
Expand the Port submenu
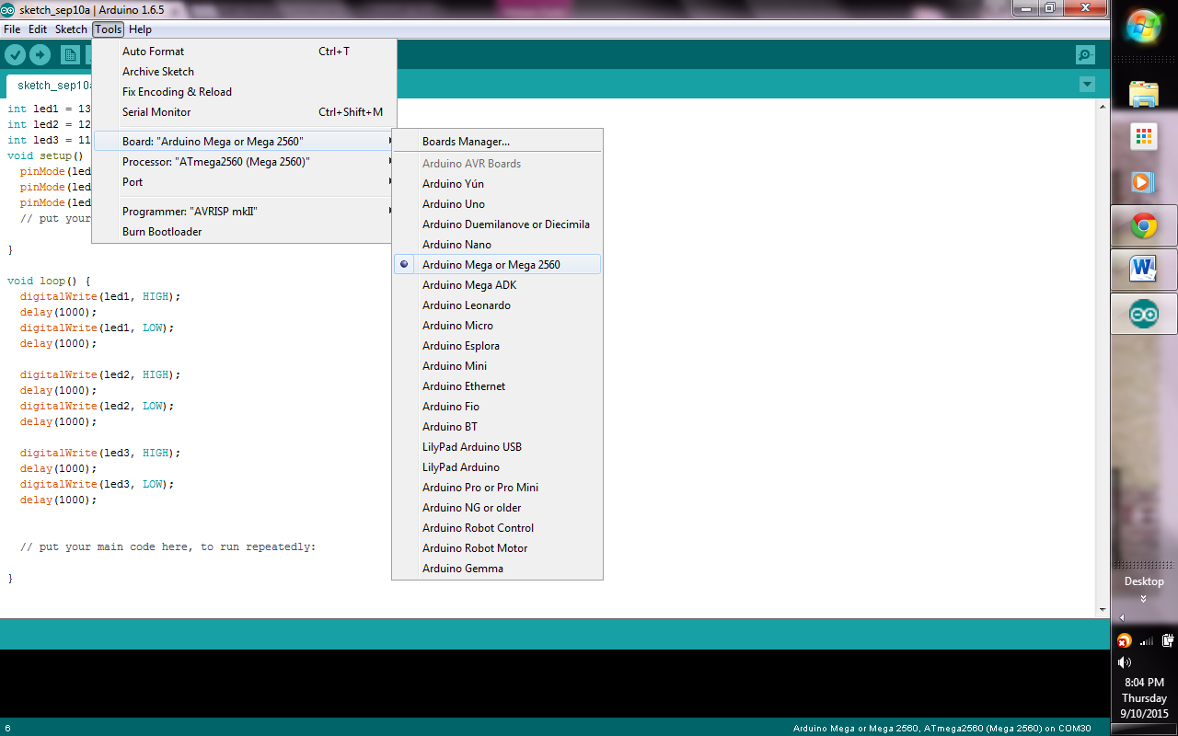[x=244, y=182]
